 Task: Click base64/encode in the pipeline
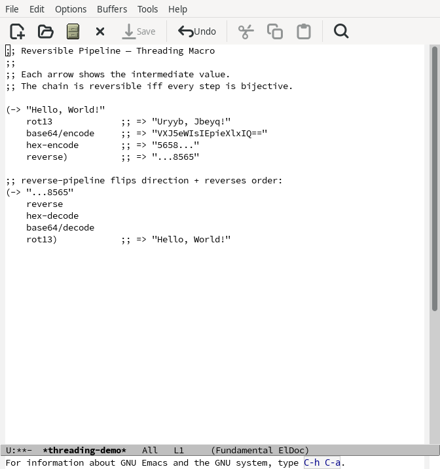pos(60,134)
